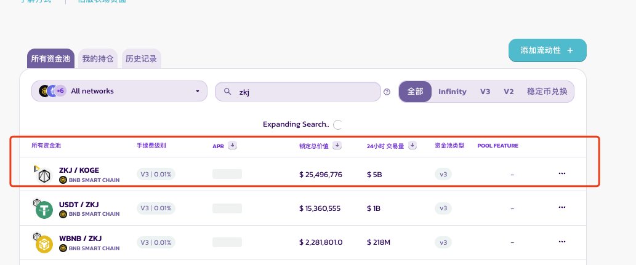This screenshot has height=265, width=636.
Task: Click the +6 networks badge
Action: click(60, 91)
